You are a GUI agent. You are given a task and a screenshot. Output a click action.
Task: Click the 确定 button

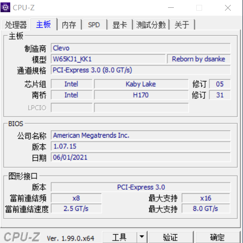coord(218,237)
